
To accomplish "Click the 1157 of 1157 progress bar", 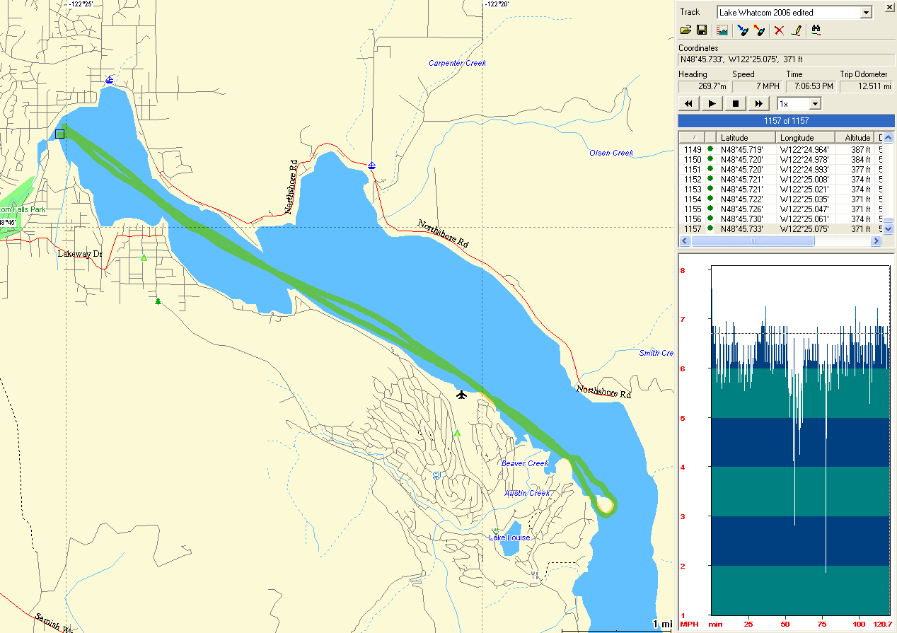I will pyautogui.click(x=785, y=121).
